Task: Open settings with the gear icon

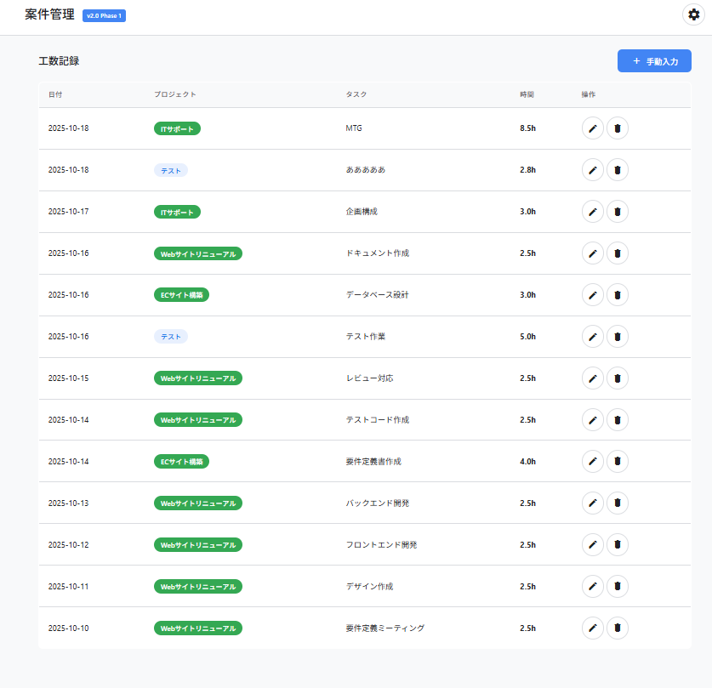Action: [x=694, y=14]
